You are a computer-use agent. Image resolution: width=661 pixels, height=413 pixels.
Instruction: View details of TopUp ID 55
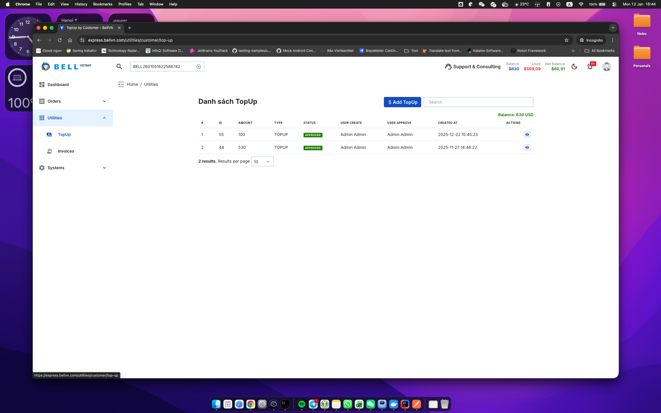click(x=527, y=135)
